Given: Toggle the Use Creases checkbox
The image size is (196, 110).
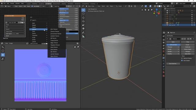Looking at the screenshot, I should (x=182, y=61).
